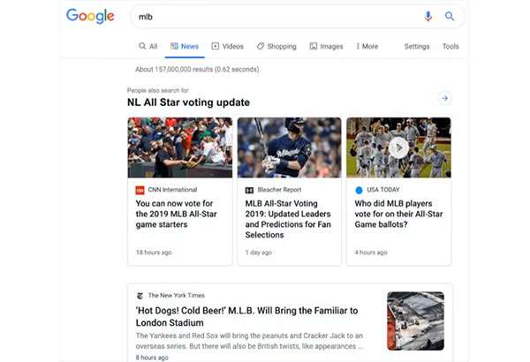Switch to the All results tab
The height and width of the screenshot is (362, 530).
click(x=148, y=46)
